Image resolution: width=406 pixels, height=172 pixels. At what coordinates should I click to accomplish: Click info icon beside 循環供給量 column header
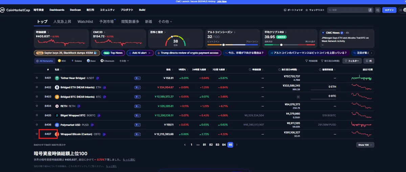(320, 70)
